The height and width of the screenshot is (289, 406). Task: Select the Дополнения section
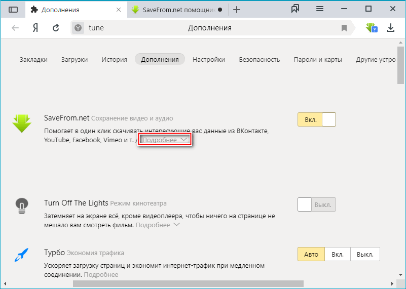pyautogui.click(x=160, y=59)
